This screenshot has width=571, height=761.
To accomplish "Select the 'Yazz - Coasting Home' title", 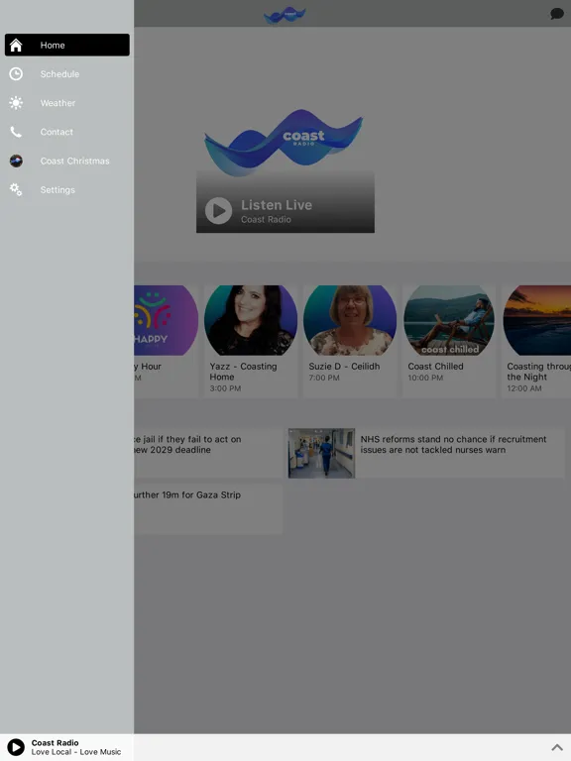I will tap(243, 372).
